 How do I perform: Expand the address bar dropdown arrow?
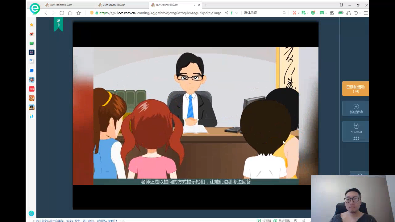click(x=237, y=13)
